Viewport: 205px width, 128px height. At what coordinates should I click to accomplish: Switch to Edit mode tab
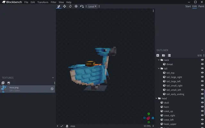(x=194, y=6)
